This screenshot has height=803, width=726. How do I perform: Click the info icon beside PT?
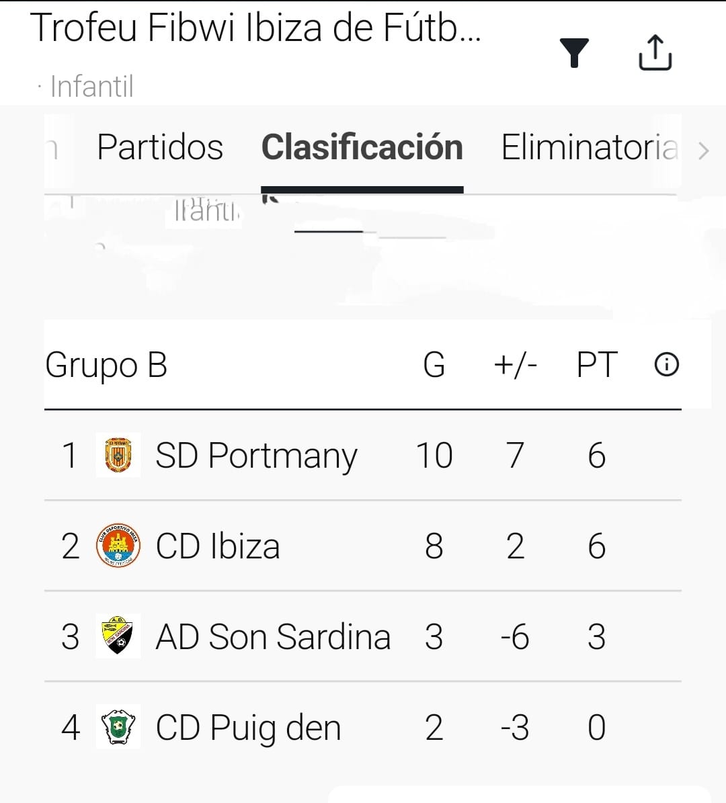(666, 365)
